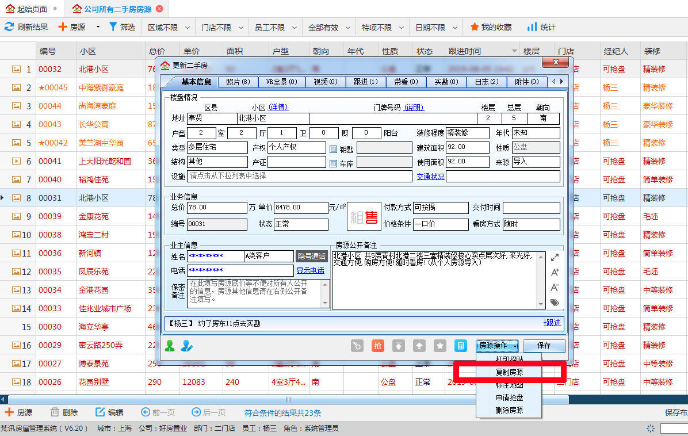Image resolution: width=688 pixels, height=436 pixels.
Task: Open the 区域不限 dropdown
Action: pyautogui.click(x=167, y=27)
